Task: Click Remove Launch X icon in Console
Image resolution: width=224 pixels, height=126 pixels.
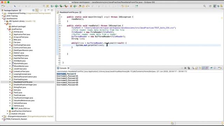Action: 185,68
